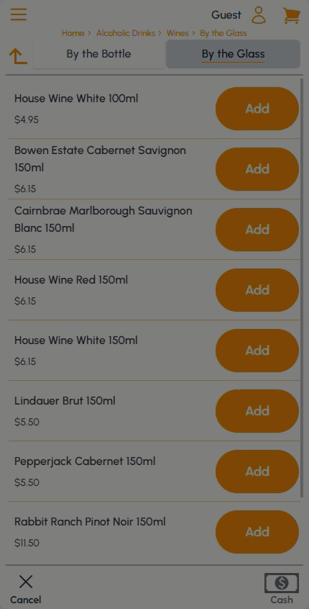Add Rabbit Ranch Pinot Noir 150ml
The image size is (309, 609).
pos(257,532)
